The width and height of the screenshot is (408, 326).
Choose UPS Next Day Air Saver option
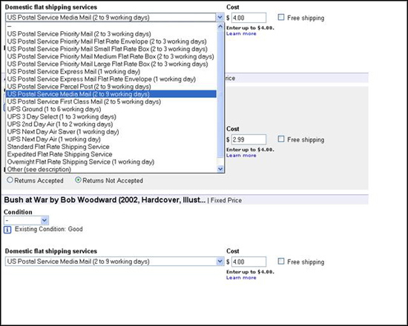(111, 132)
